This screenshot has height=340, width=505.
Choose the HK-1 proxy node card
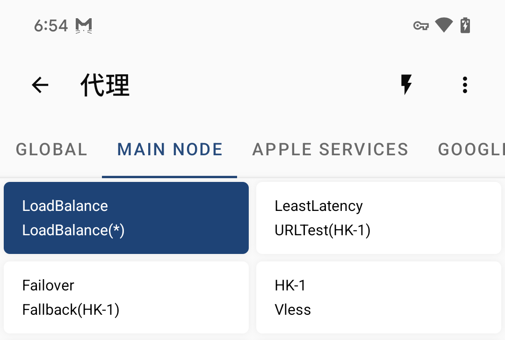[378, 297]
